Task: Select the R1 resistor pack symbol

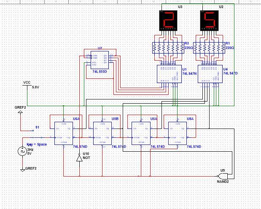Action: point(209,48)
